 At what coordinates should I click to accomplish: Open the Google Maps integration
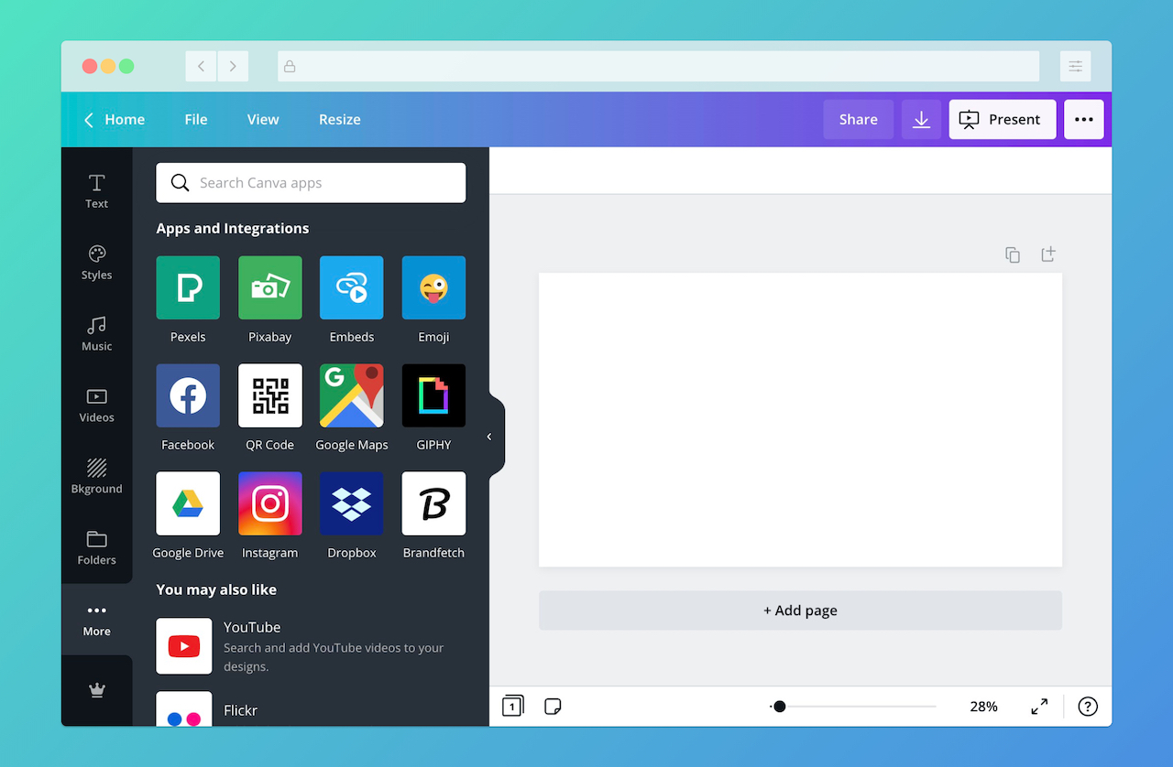351,395
